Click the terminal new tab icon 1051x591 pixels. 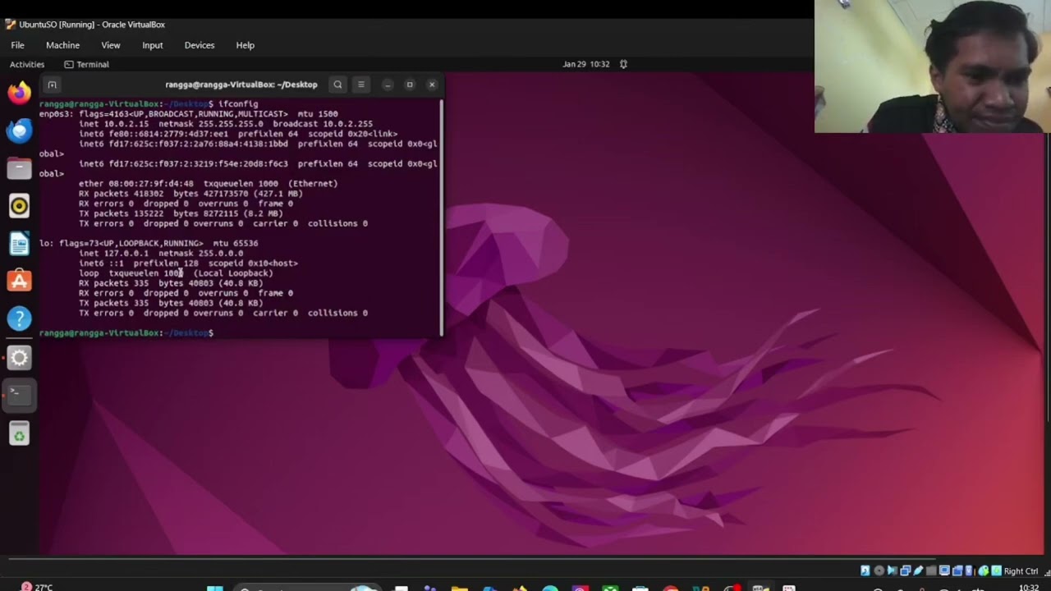pyautogui.click(x=52, y=85)
